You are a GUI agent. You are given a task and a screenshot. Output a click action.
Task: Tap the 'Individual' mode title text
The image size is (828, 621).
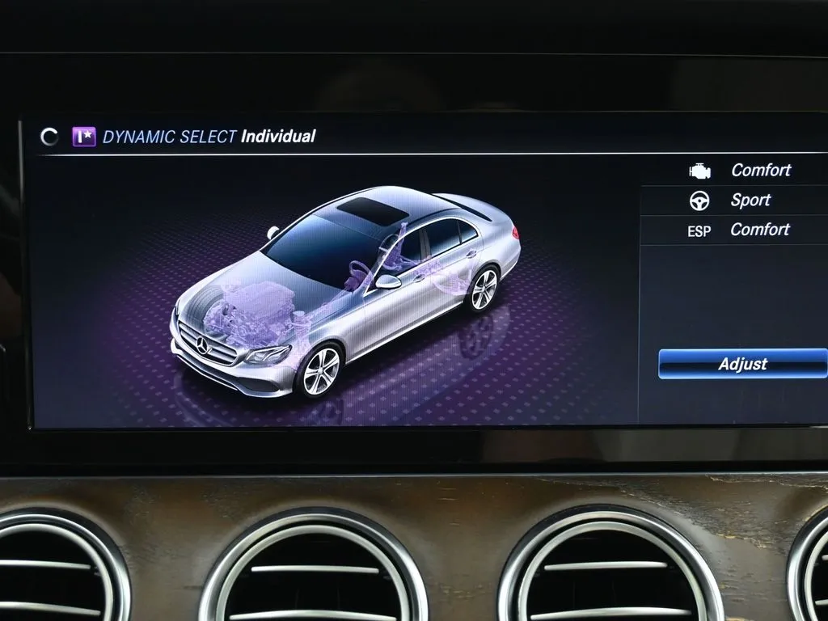point(278,136)
